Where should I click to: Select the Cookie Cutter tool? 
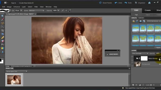(x=3, y=34)
